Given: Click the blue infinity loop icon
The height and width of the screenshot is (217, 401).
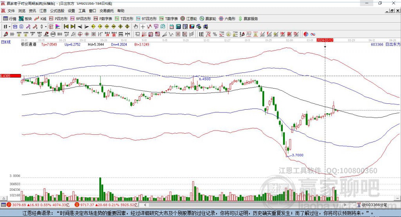Looking at the screenshot, I should click(312, 34).
